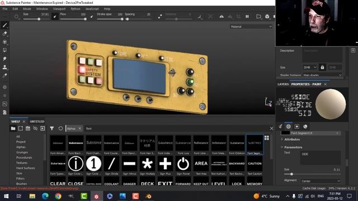Viewport: 358px width, 201px height.
Task: Select the Polygon Fill tool
Action: click(x=4, y=50)
